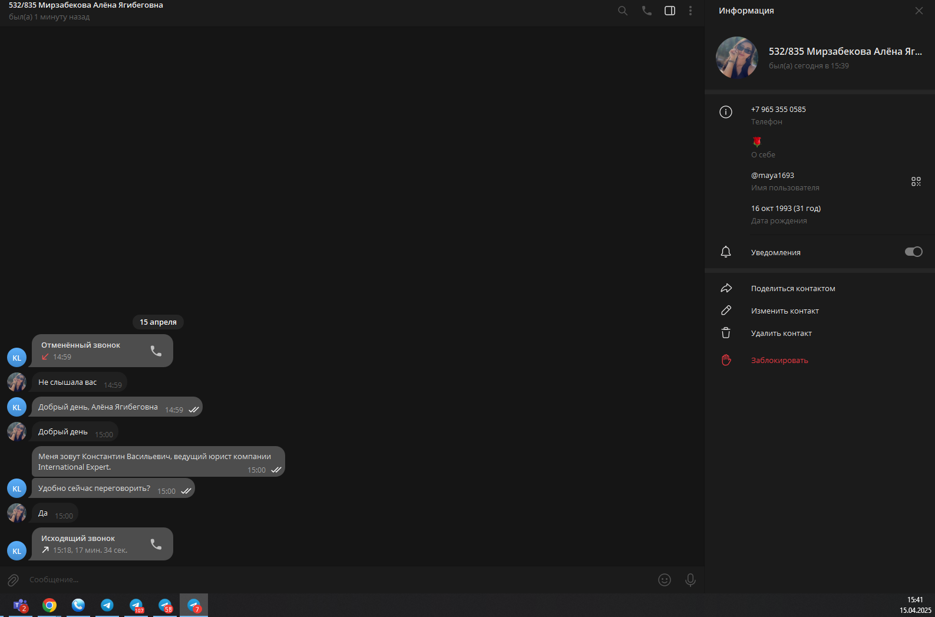Viewport: 935px width, 617px height.
Task: Open the contact's profile photo
Action: click(x=737, y=58)
